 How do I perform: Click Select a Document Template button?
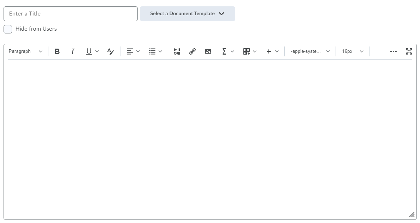coord(187,14)
